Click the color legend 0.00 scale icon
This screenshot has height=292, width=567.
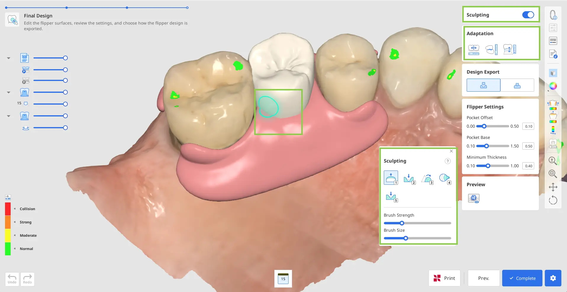point(8,197)
